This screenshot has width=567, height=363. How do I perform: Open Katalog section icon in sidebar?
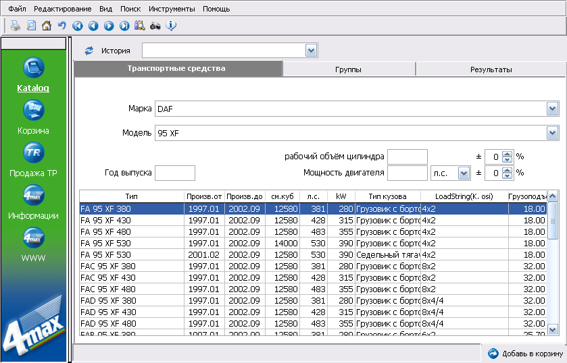(x=34, y=67)
